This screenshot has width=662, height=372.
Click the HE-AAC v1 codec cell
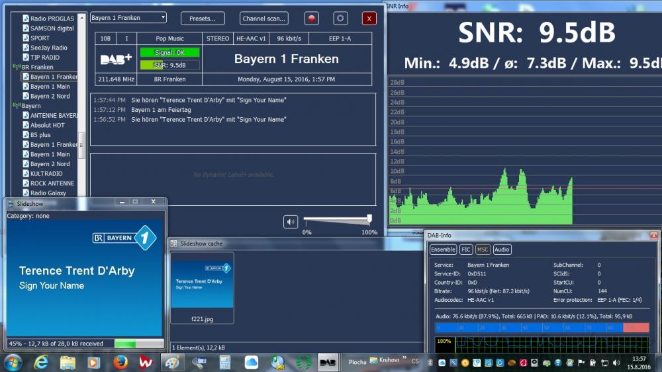click(x=251, y=38)
